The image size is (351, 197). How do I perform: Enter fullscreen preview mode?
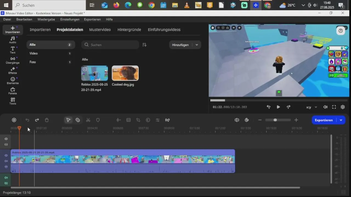click(334, 107)
